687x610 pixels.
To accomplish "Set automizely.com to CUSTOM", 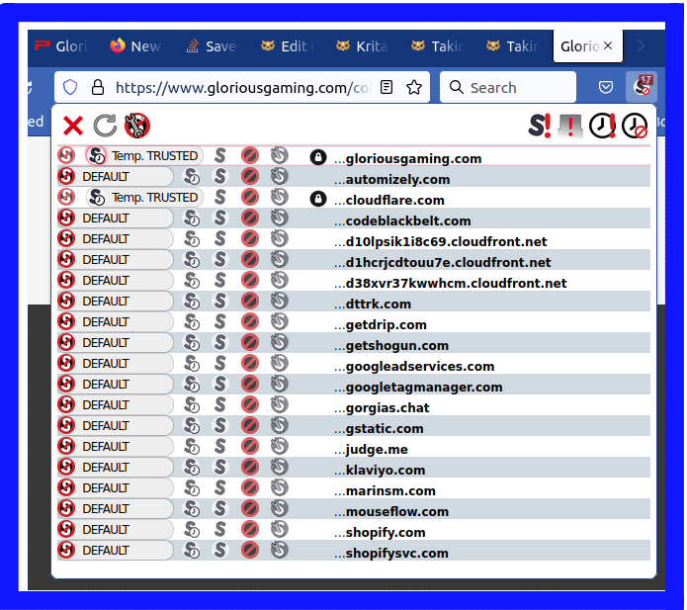I will click(x=279, y=177).
